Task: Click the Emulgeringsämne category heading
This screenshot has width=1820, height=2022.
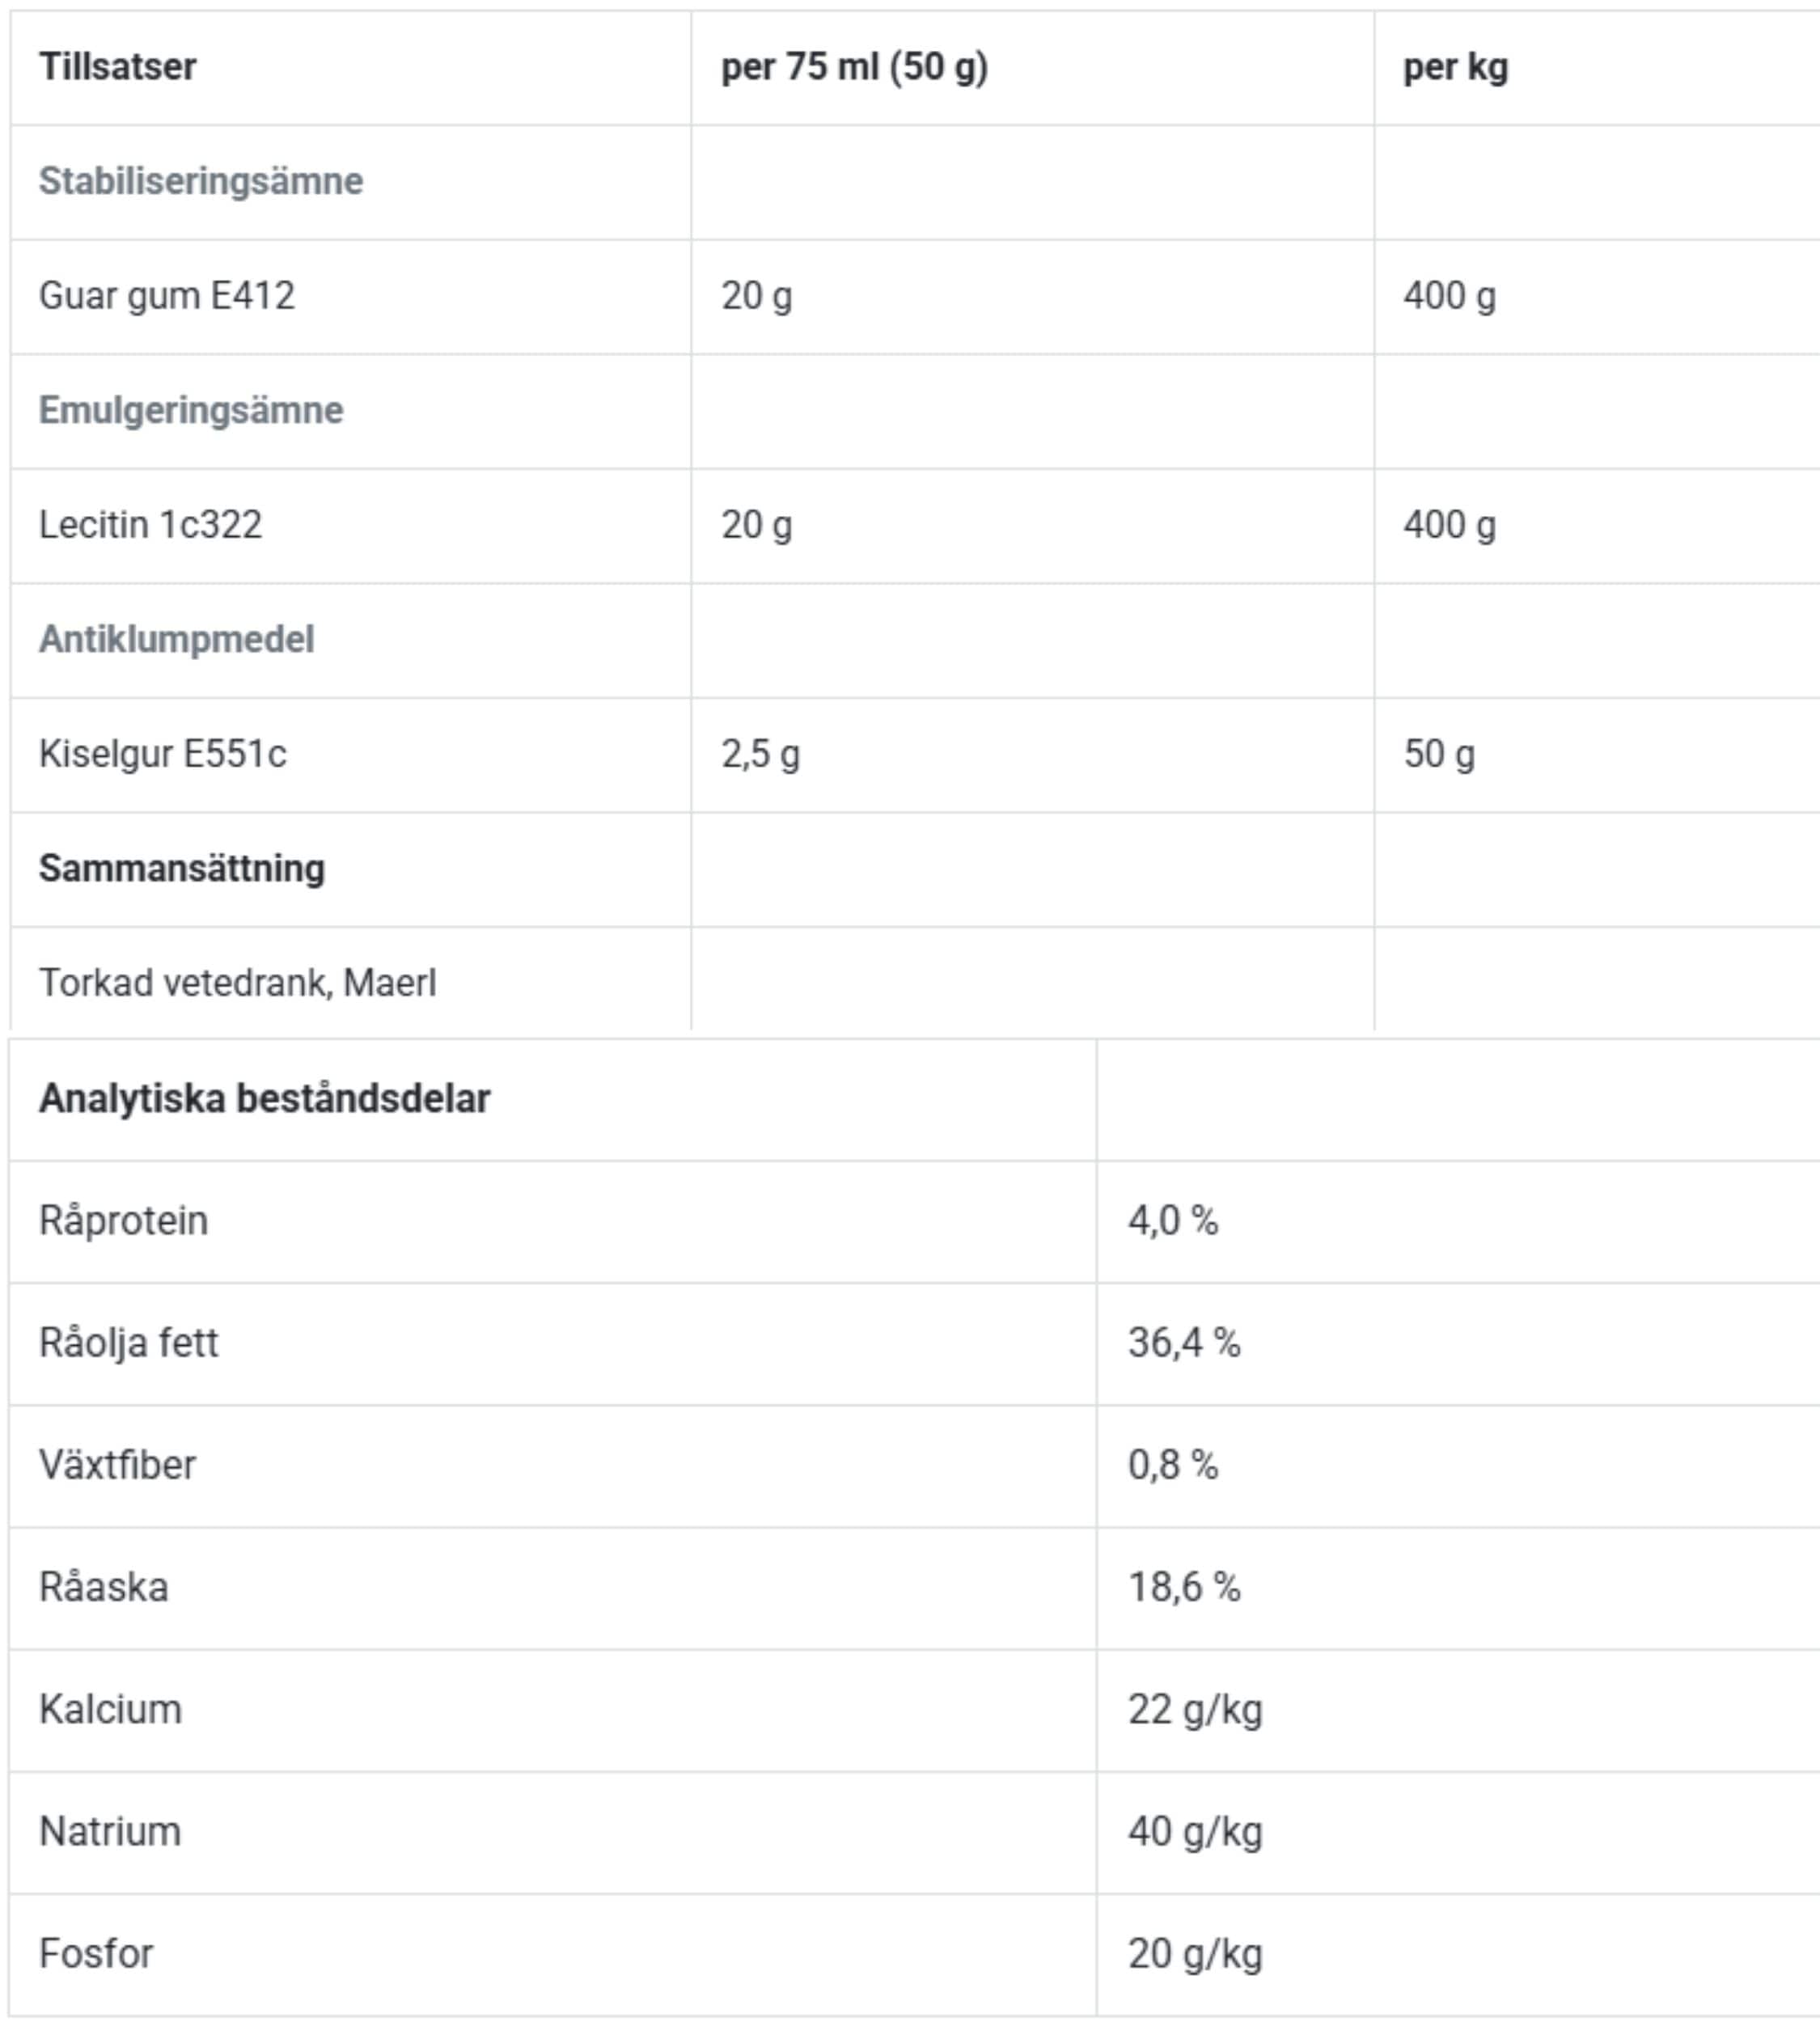Action: [190, 410]
